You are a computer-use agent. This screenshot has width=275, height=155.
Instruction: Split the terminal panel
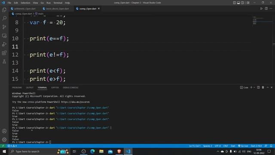(258, 87)
